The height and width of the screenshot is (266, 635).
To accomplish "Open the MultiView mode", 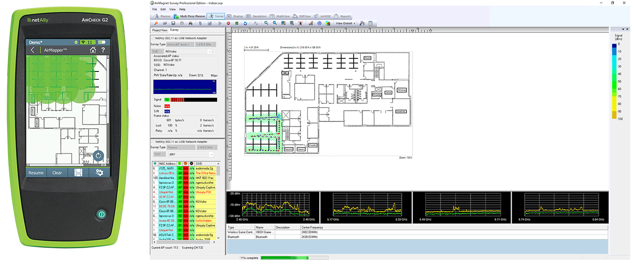I will 280,16.
